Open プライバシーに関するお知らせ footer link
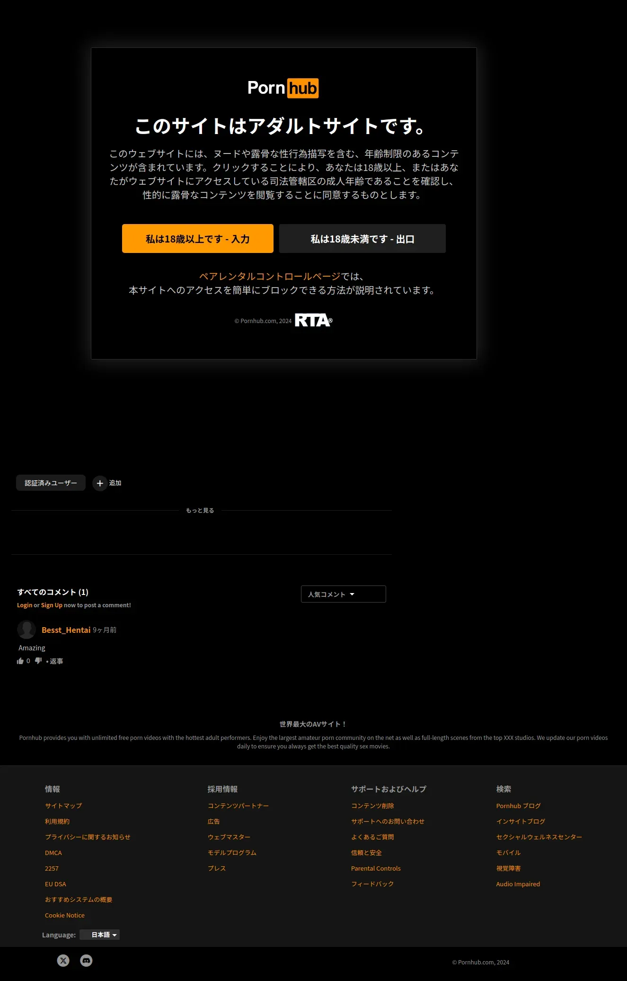The height and width of the screenshot is (981, 627). click(x=88, y=837)
